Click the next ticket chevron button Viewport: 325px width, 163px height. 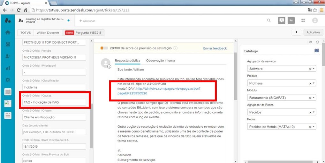click(296, 32)
